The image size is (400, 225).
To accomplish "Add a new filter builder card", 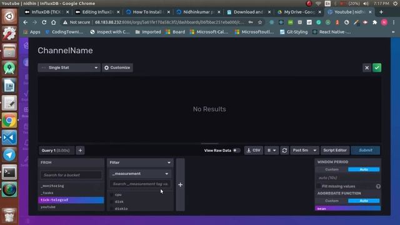I will (x=180, y=185).
